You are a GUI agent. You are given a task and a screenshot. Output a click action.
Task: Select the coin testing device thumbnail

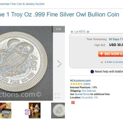click(6, 110)
